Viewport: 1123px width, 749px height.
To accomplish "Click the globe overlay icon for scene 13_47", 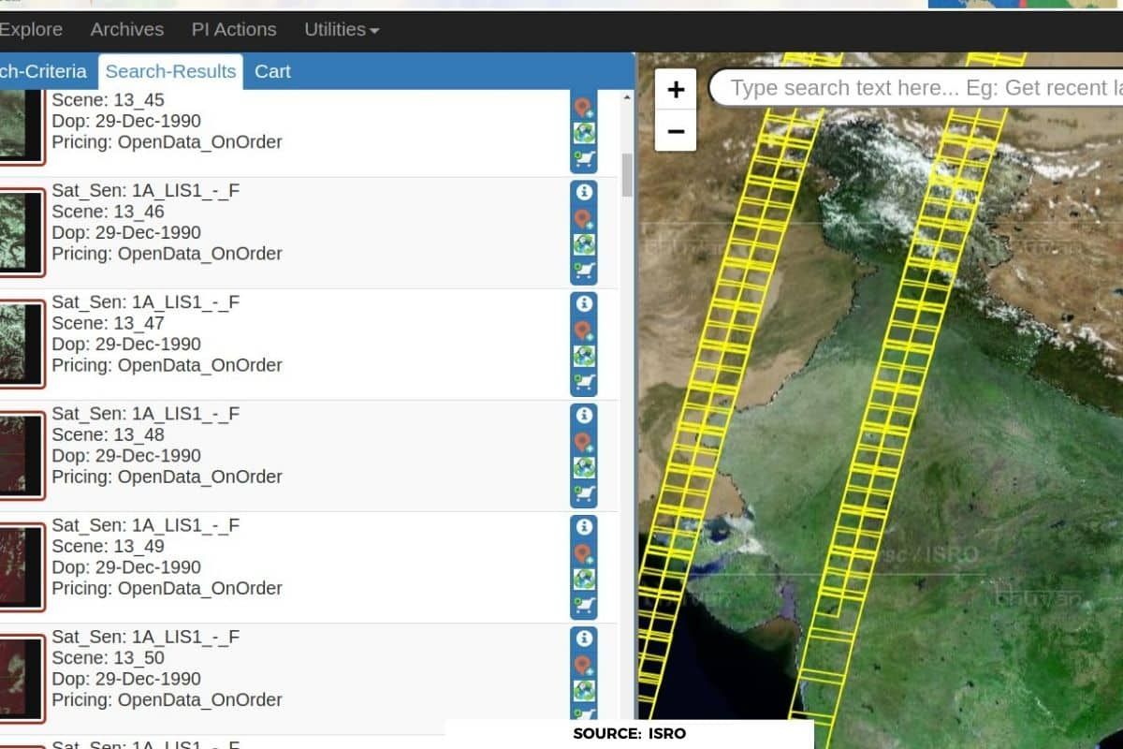I will click(584, 356).
